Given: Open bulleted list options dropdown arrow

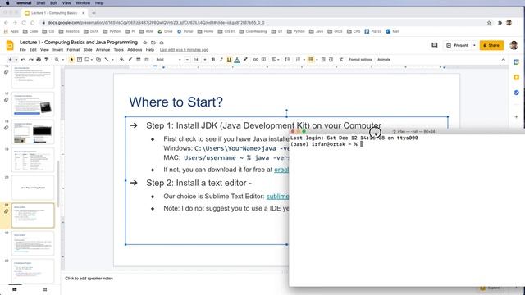Looking at the screenshot, I should click(317, 60).
